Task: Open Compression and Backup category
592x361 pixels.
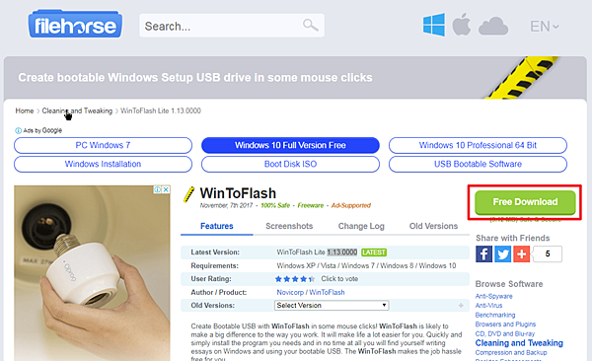Action: click(x=511, y=353)
